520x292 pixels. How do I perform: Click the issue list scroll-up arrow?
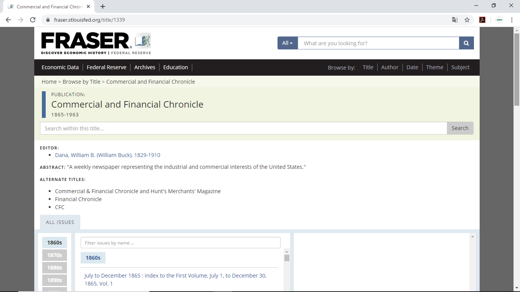287,251
